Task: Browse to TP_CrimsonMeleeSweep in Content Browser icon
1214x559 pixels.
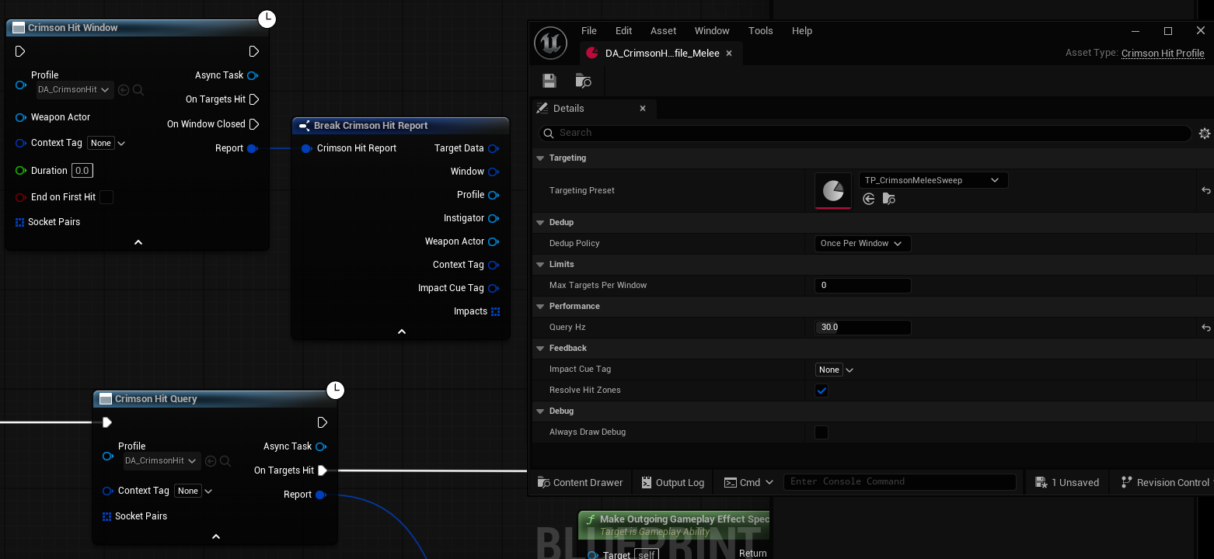Action: coord(889,199)
